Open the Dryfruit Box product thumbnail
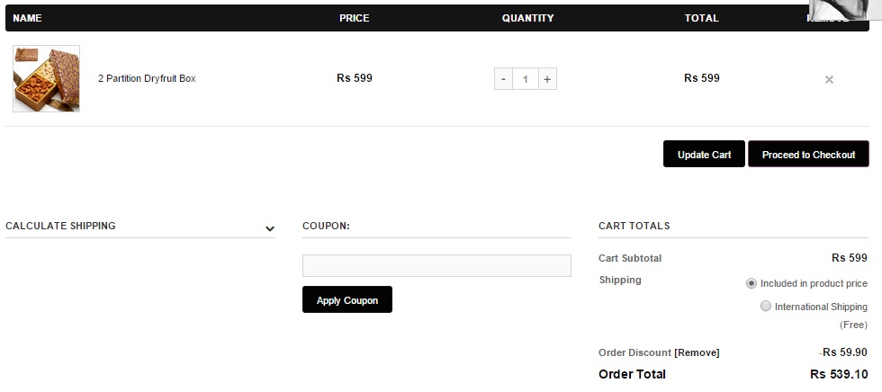882x392 pixels. pos(46,79)
